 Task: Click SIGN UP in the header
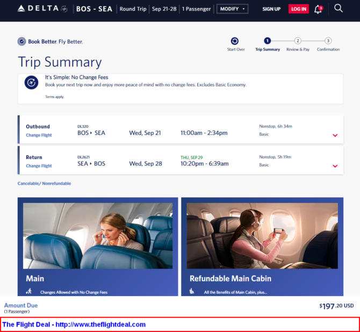click(x=271, y=9)
